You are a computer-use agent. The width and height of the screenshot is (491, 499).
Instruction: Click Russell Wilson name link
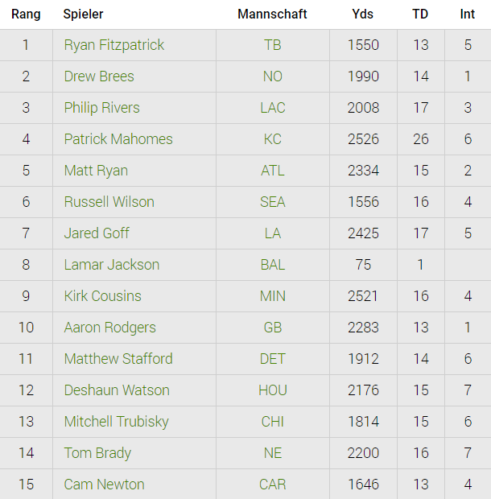tap(109, 202)
